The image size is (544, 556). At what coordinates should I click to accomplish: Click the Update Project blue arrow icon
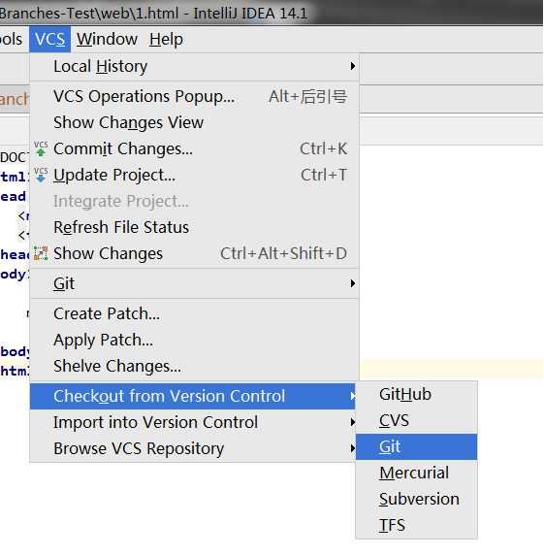pyautogui.click(x=41, y=175)
